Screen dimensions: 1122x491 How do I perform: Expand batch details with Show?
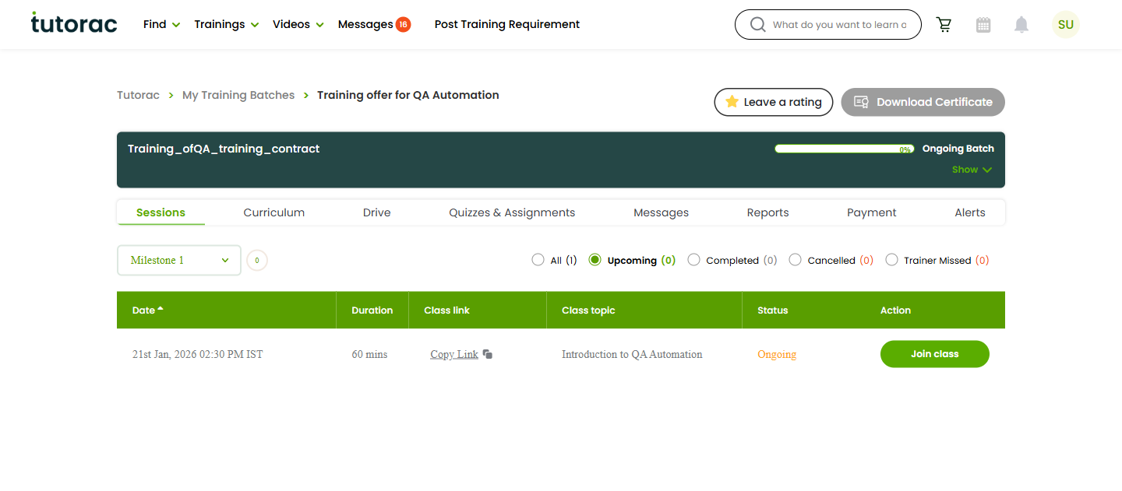pyautogui.click(x=972, y=170)
